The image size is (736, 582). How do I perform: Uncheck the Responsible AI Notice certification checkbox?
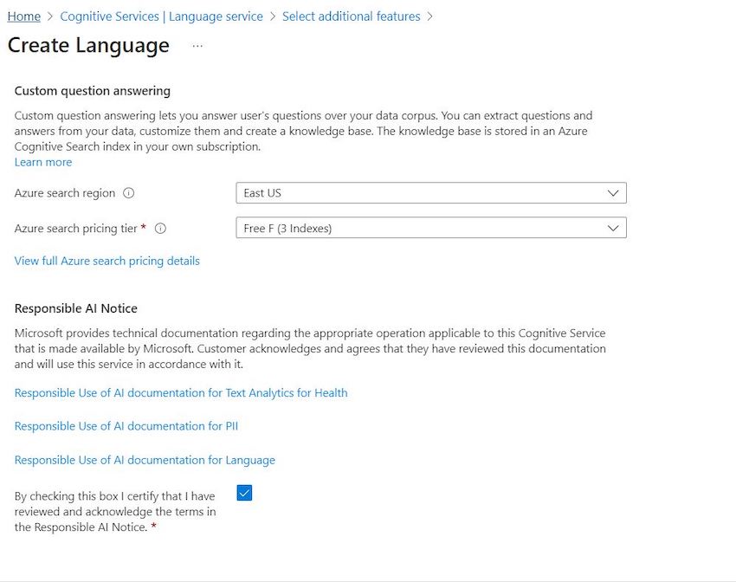pos(245,492)
